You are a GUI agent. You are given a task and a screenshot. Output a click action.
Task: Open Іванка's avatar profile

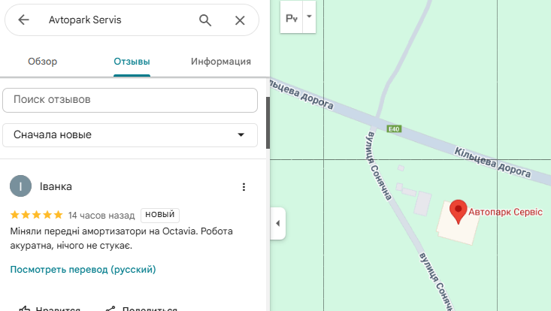[20, 186]
